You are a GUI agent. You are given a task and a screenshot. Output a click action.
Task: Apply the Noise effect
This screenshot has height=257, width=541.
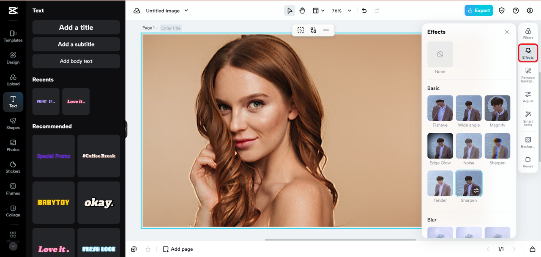(x=469, y=146)
